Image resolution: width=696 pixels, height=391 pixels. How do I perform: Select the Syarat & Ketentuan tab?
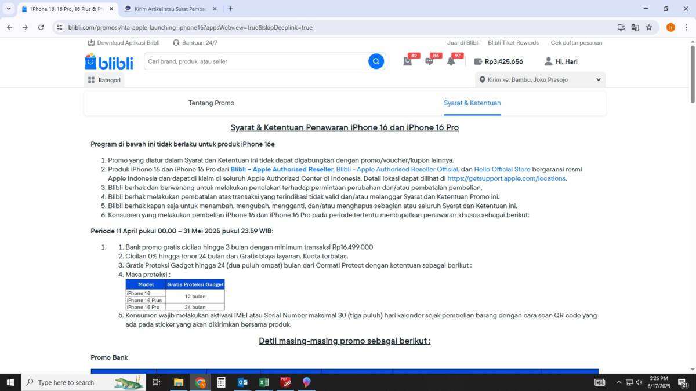click(x=472, y=103)
